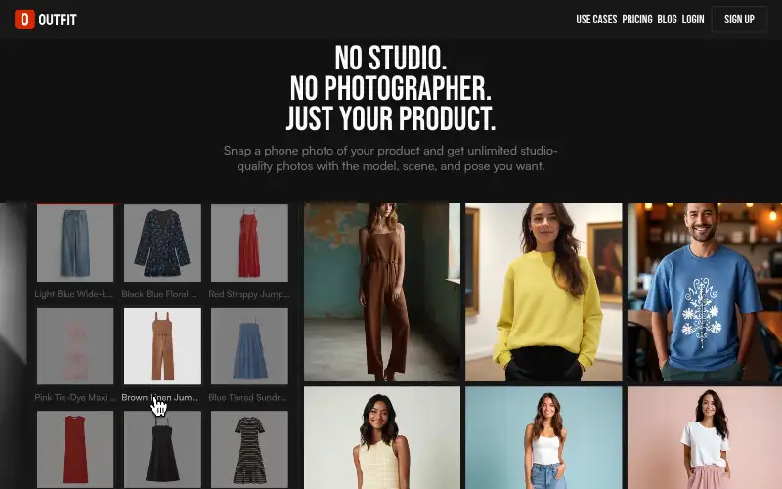This screenshot has height=489, width=782.
Task: Select the Black Blue Floral dress thumbnail
Action: [162, 243]
